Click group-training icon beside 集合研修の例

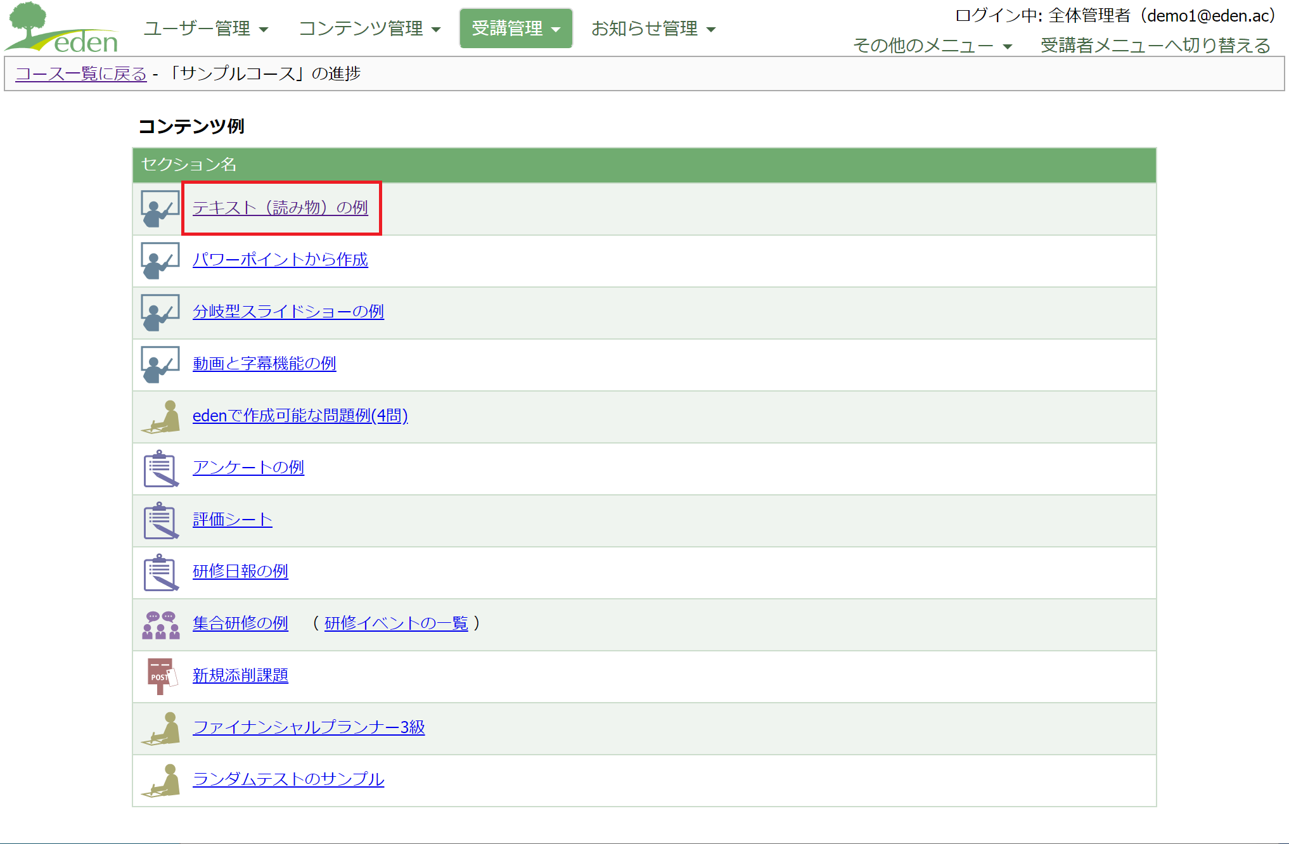pyautogui.click(x=160, y=625)
